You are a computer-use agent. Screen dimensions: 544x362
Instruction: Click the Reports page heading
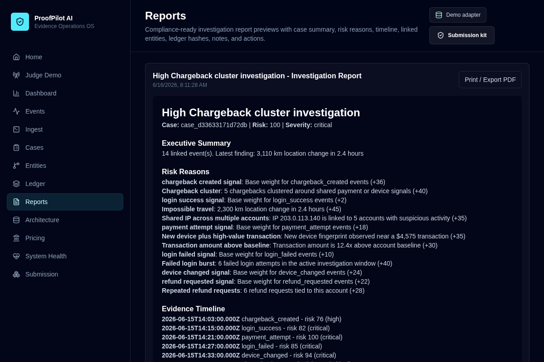point(165,16)
